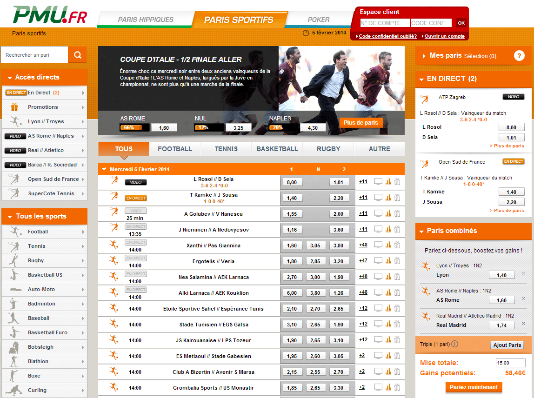Expand the Mes paris Sélection panel

[424, 56]
